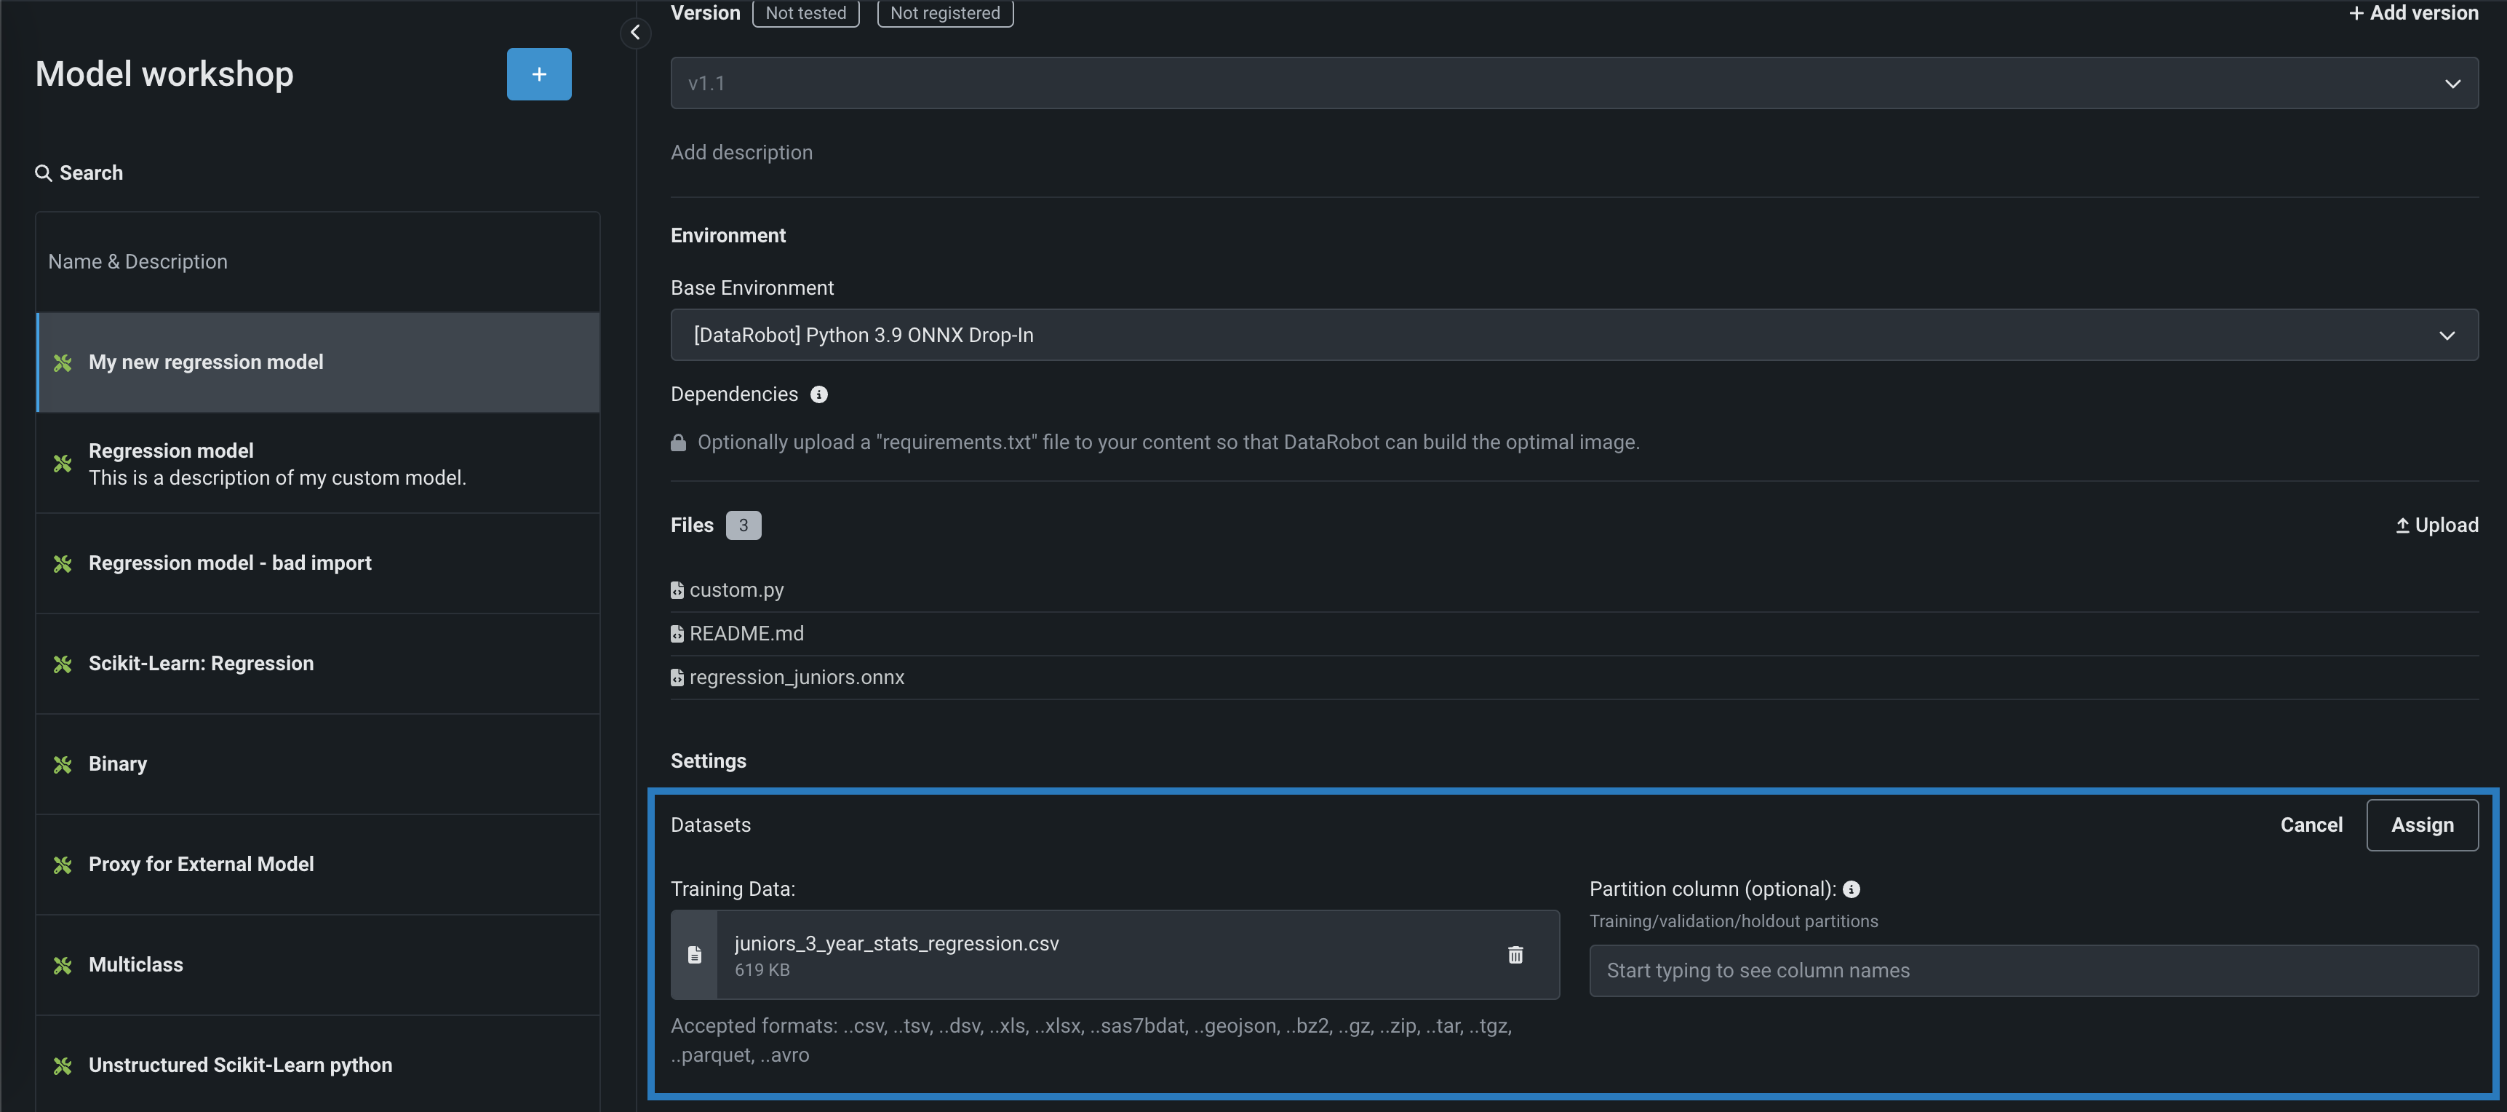
Task: Upload a file to Files
Action: 2436,525
